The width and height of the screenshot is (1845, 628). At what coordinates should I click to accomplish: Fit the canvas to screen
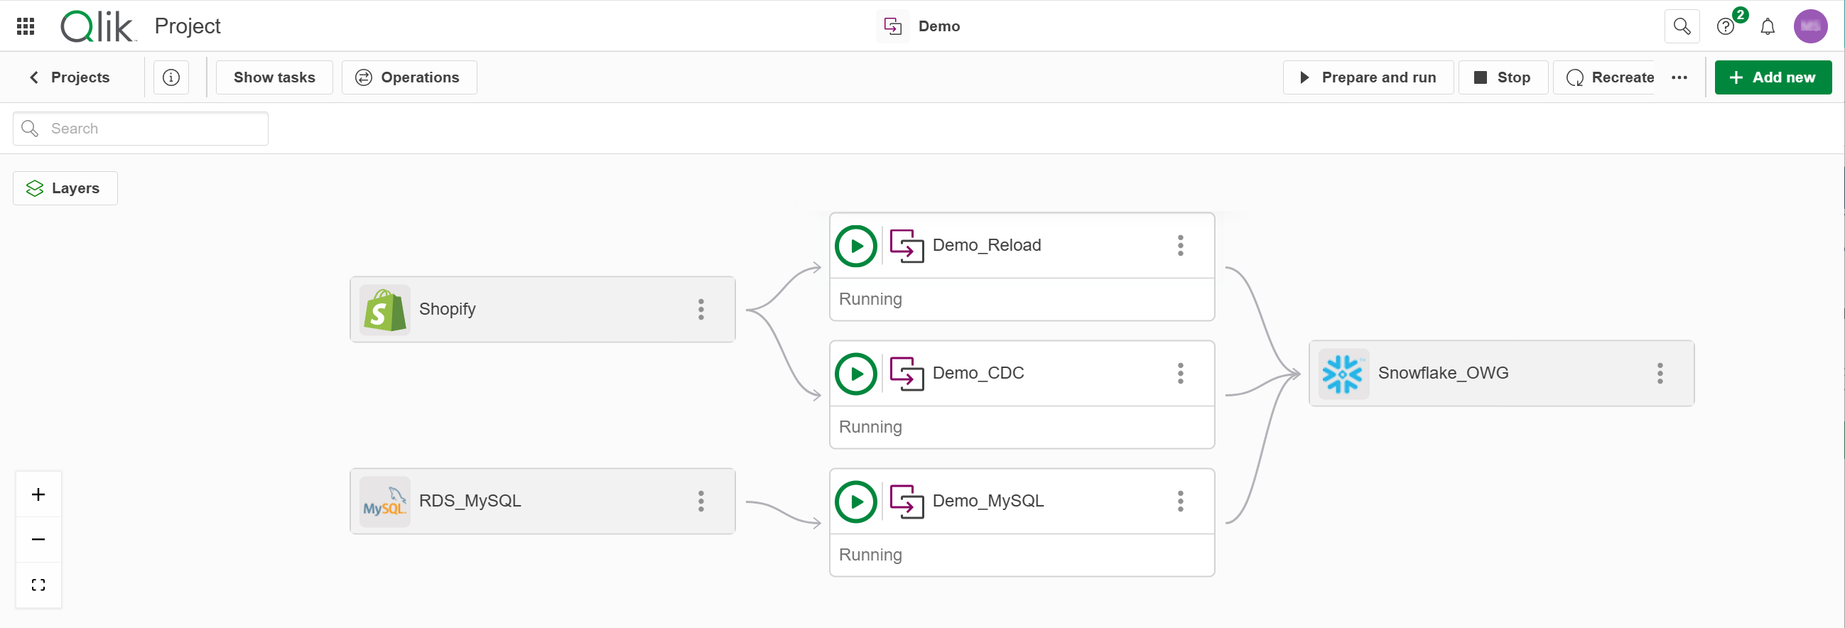tap(38, 585)
